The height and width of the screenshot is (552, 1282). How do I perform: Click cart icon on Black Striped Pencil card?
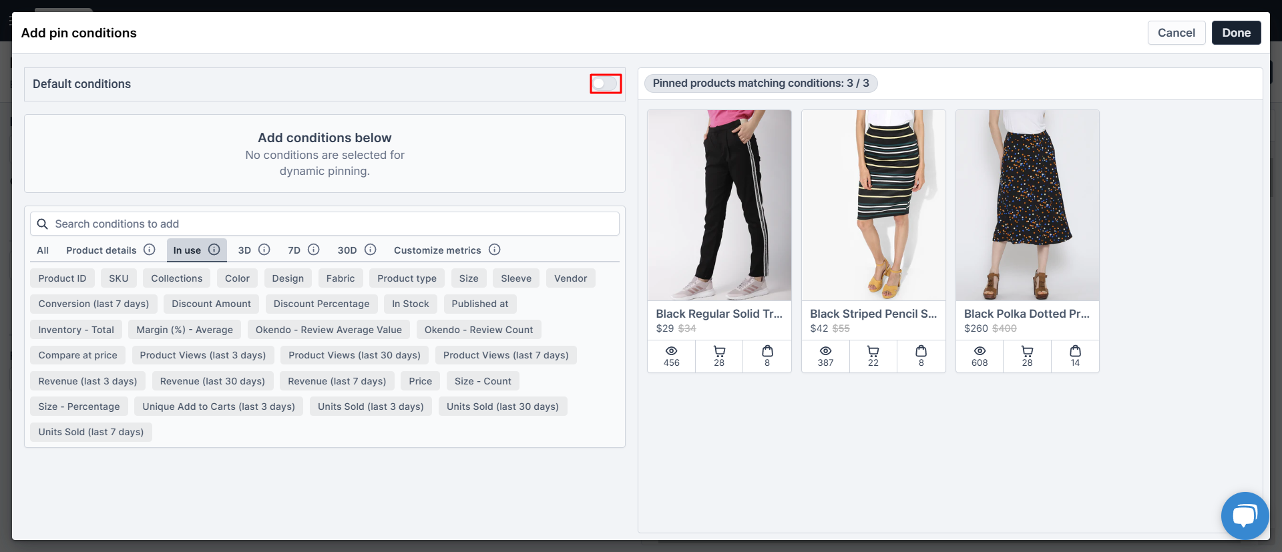[x=873, y=351]
